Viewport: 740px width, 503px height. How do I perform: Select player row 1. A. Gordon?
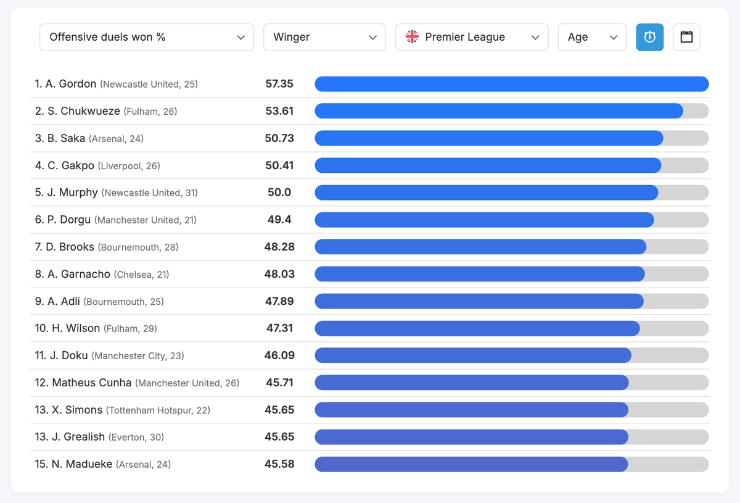coord(371,84)
